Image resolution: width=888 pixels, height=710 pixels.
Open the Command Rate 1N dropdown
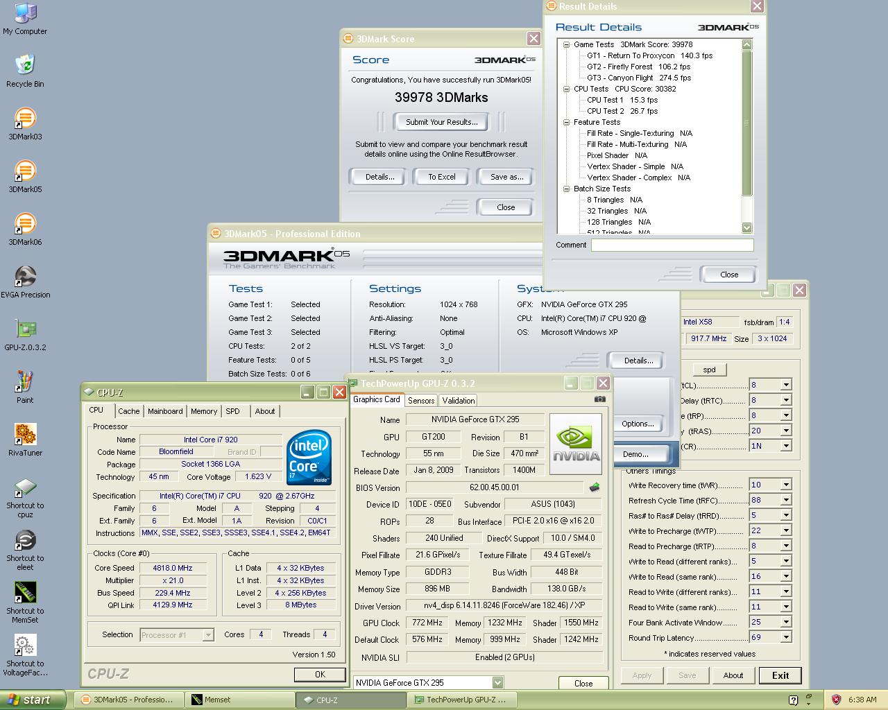pyautogui.click(x=786, y=446)
